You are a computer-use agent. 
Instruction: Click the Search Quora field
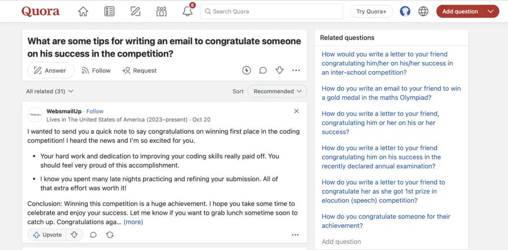(x=271, y=11)
